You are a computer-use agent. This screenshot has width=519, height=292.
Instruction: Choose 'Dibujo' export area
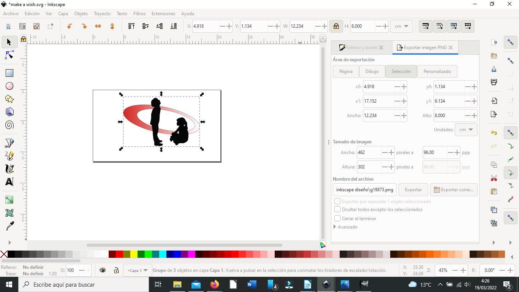(372, 71)
